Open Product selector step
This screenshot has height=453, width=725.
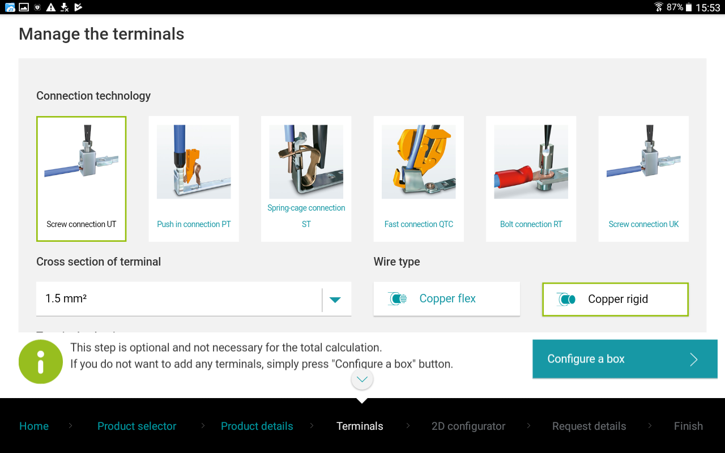(x=137, y=426)
